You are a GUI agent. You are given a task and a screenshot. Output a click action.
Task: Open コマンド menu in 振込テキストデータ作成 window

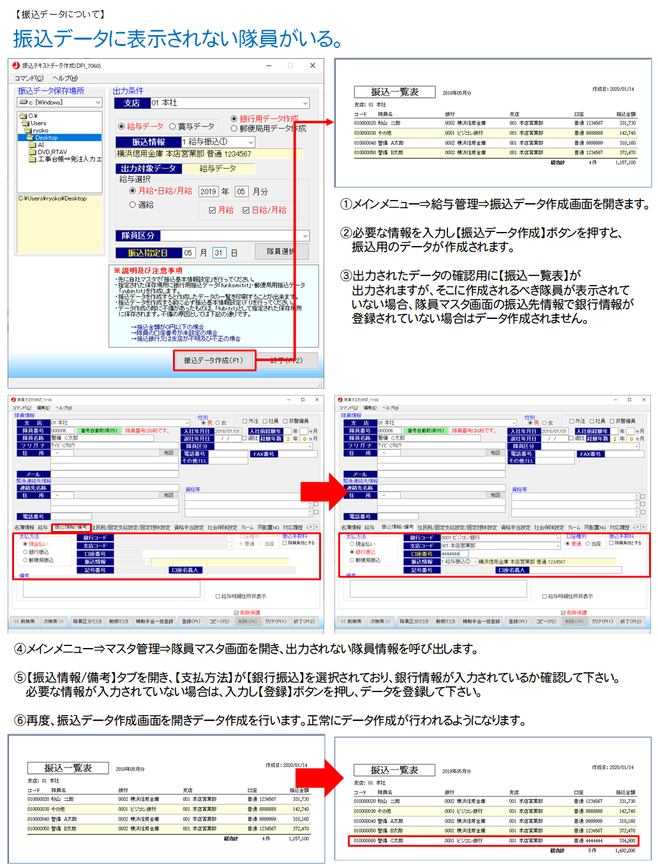pos(29,78)
